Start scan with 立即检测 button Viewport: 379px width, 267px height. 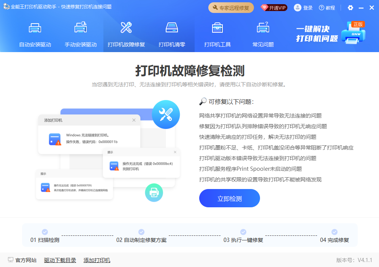tap(229, 199)
